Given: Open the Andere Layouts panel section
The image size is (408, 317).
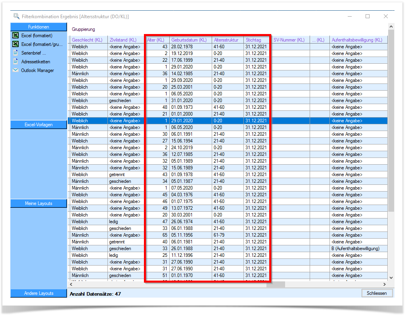Looking at the screenshot, I should point(38,293).
